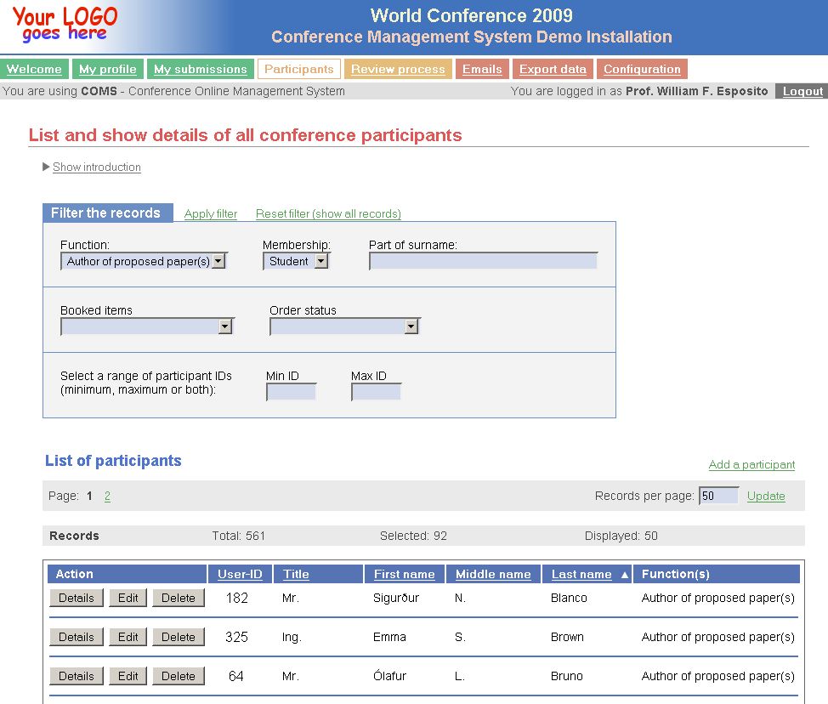Go to page 2 of participants
Image resolution: width=828 pixels, height=704 pixels.
(x=107, y=496)
